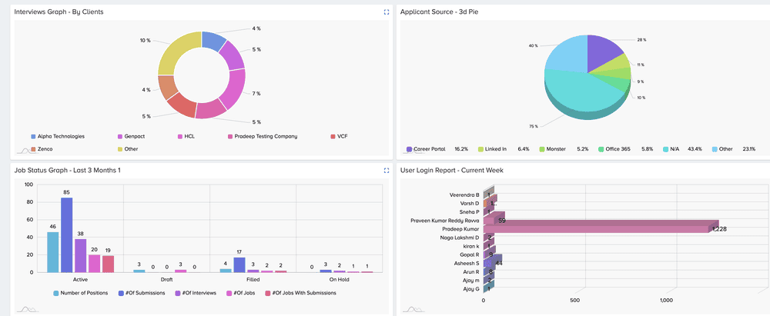Screen dimensions: 770x316
Task: Click the Asheesh S bar showing 44
Action: click(x=491, y=262)
